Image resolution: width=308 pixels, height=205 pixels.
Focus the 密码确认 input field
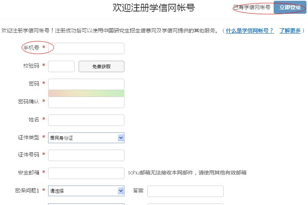[86, 102]
